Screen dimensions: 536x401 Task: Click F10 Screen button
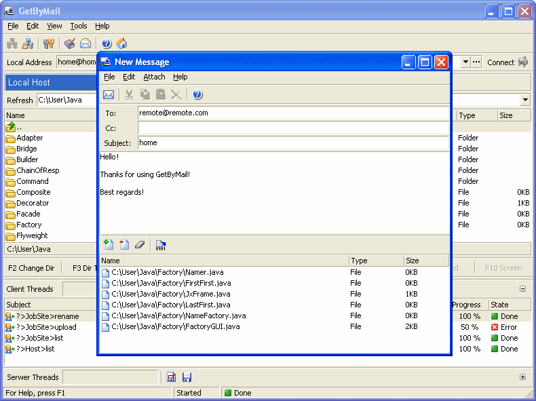[x=503, y=268]
